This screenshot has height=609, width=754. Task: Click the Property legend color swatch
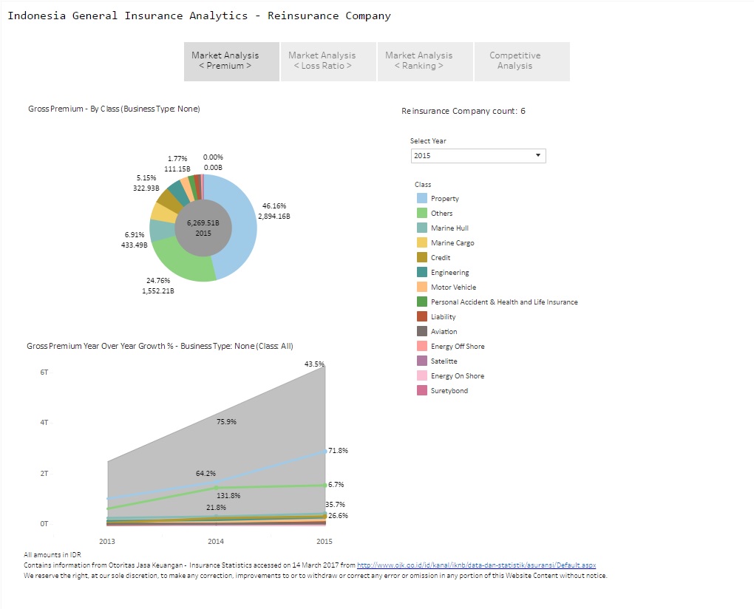tap(422, 198)
